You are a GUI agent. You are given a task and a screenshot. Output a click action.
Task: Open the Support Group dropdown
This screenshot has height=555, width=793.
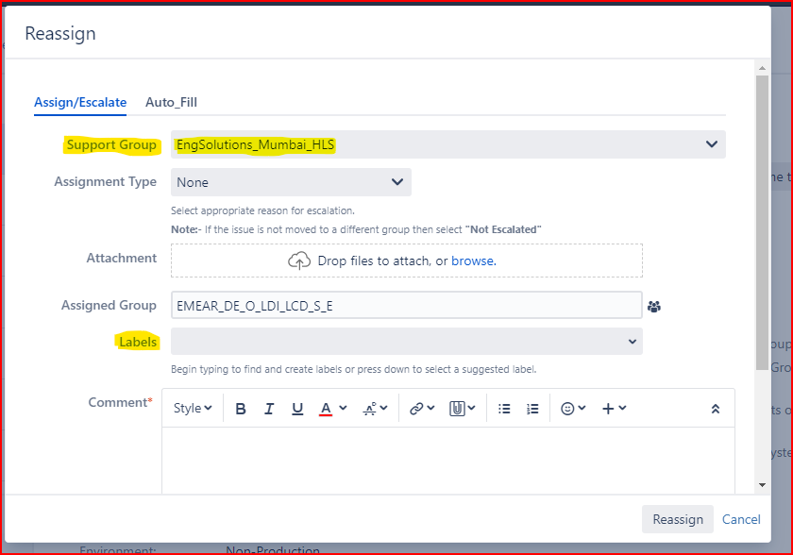coord(448,144)
